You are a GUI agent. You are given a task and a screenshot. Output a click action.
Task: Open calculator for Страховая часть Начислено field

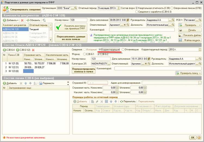click(x=118, y=88)
